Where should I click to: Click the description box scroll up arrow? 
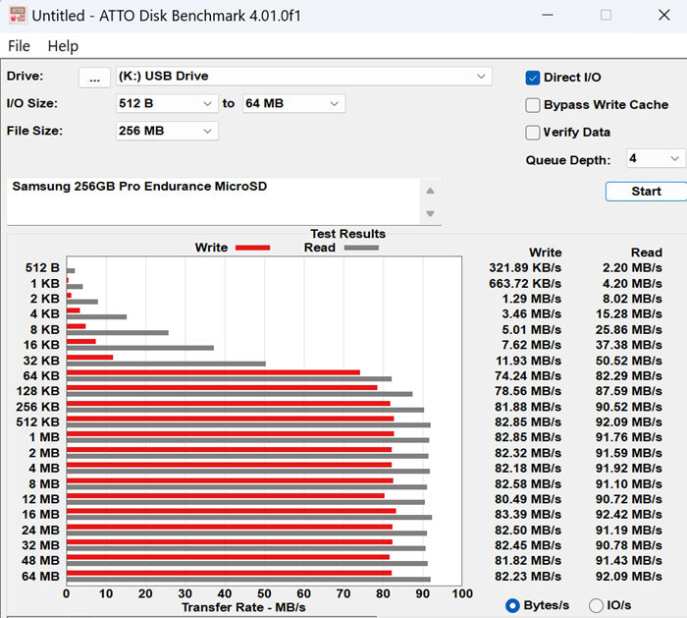point(430,191)
